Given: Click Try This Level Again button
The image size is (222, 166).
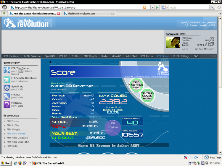Looking at the screenshot, I should point(147,96).
